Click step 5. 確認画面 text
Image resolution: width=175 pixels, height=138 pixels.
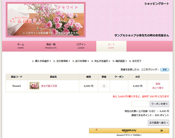(119, 61)
